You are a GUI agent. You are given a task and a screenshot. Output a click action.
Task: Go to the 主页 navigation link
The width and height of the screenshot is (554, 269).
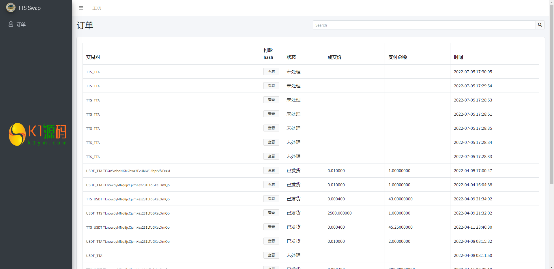point(97,8)
